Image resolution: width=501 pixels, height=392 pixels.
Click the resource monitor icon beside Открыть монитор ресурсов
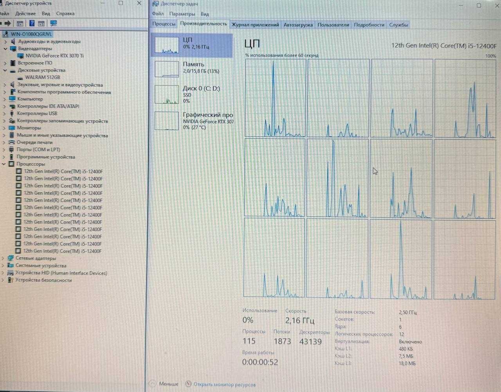(189, 384)
